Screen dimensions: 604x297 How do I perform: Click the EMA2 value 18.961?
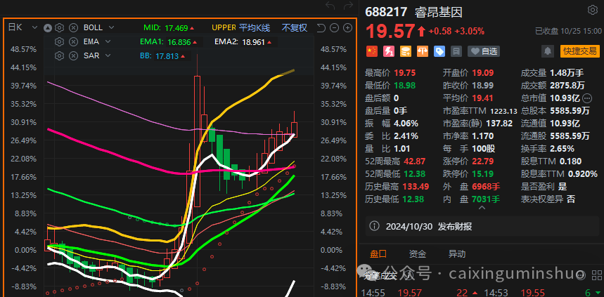[x=253, y=42]
